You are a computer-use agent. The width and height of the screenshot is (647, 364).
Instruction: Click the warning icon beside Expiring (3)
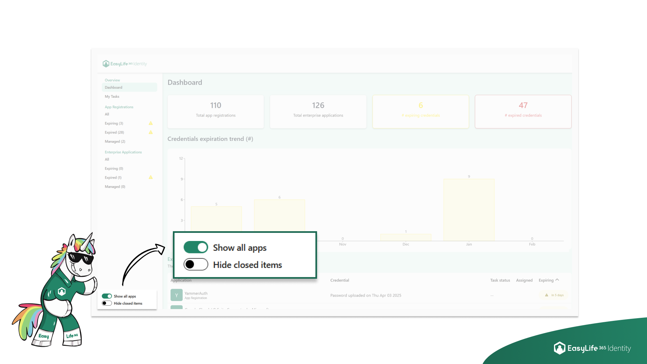151,123
